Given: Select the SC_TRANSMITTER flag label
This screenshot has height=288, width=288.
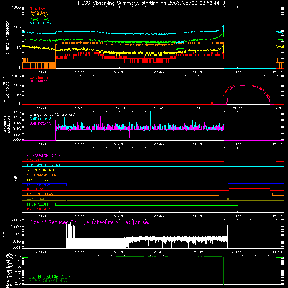Looking at the screenshot, I should 41,175.
